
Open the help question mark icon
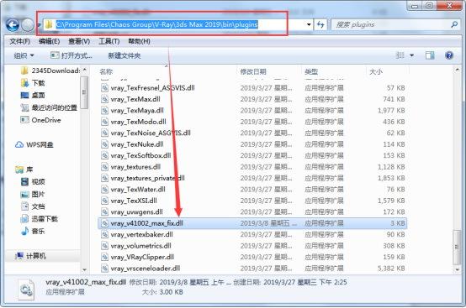(449, 55)
